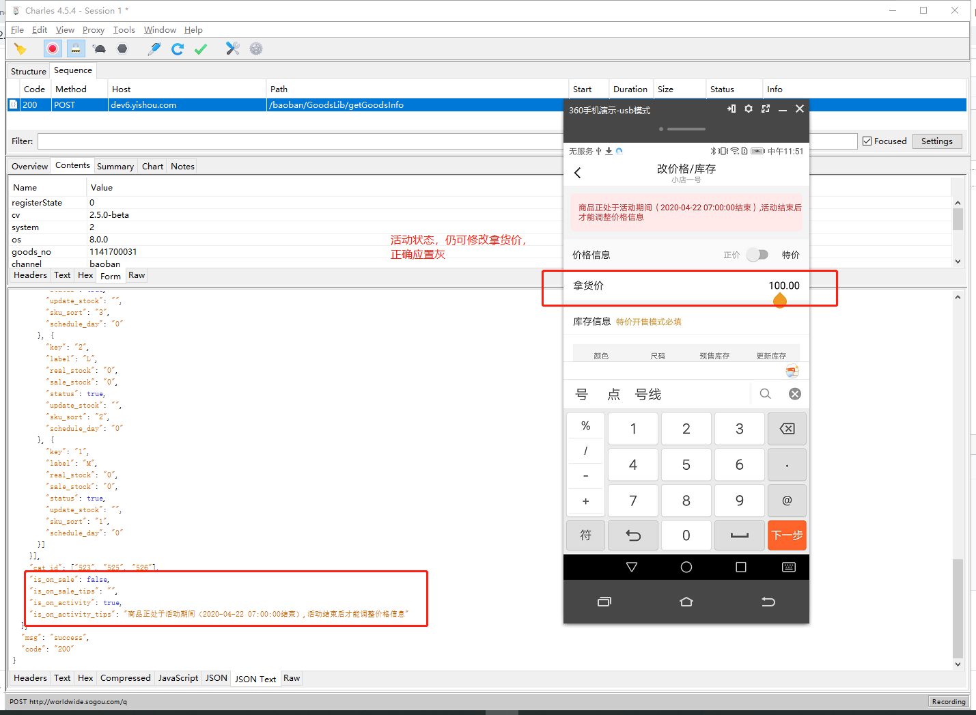Click the phone mirror dock-to-side icon
This screenshot has width=976, height=715.
pos(731,109)
